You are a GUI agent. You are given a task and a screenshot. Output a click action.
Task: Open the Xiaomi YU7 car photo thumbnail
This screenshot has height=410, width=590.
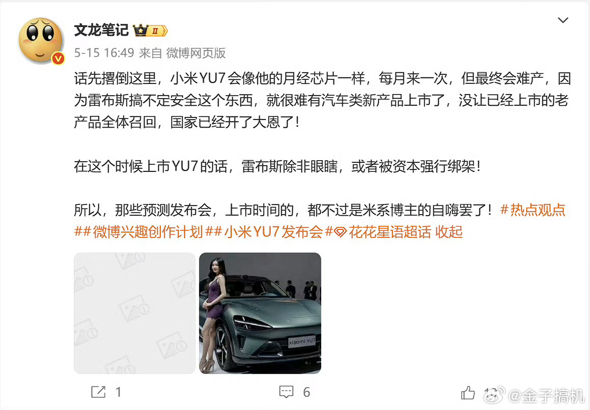tap(260, 313)
